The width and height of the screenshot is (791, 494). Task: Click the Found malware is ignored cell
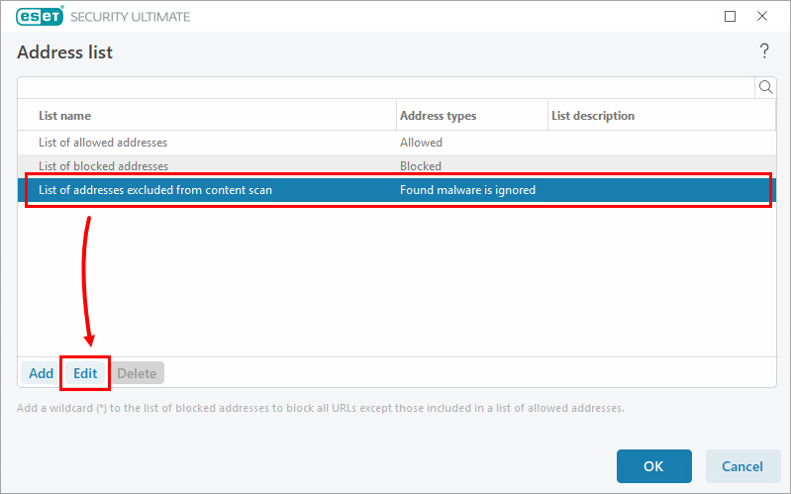pyautogui.click(x=467, y=190)
